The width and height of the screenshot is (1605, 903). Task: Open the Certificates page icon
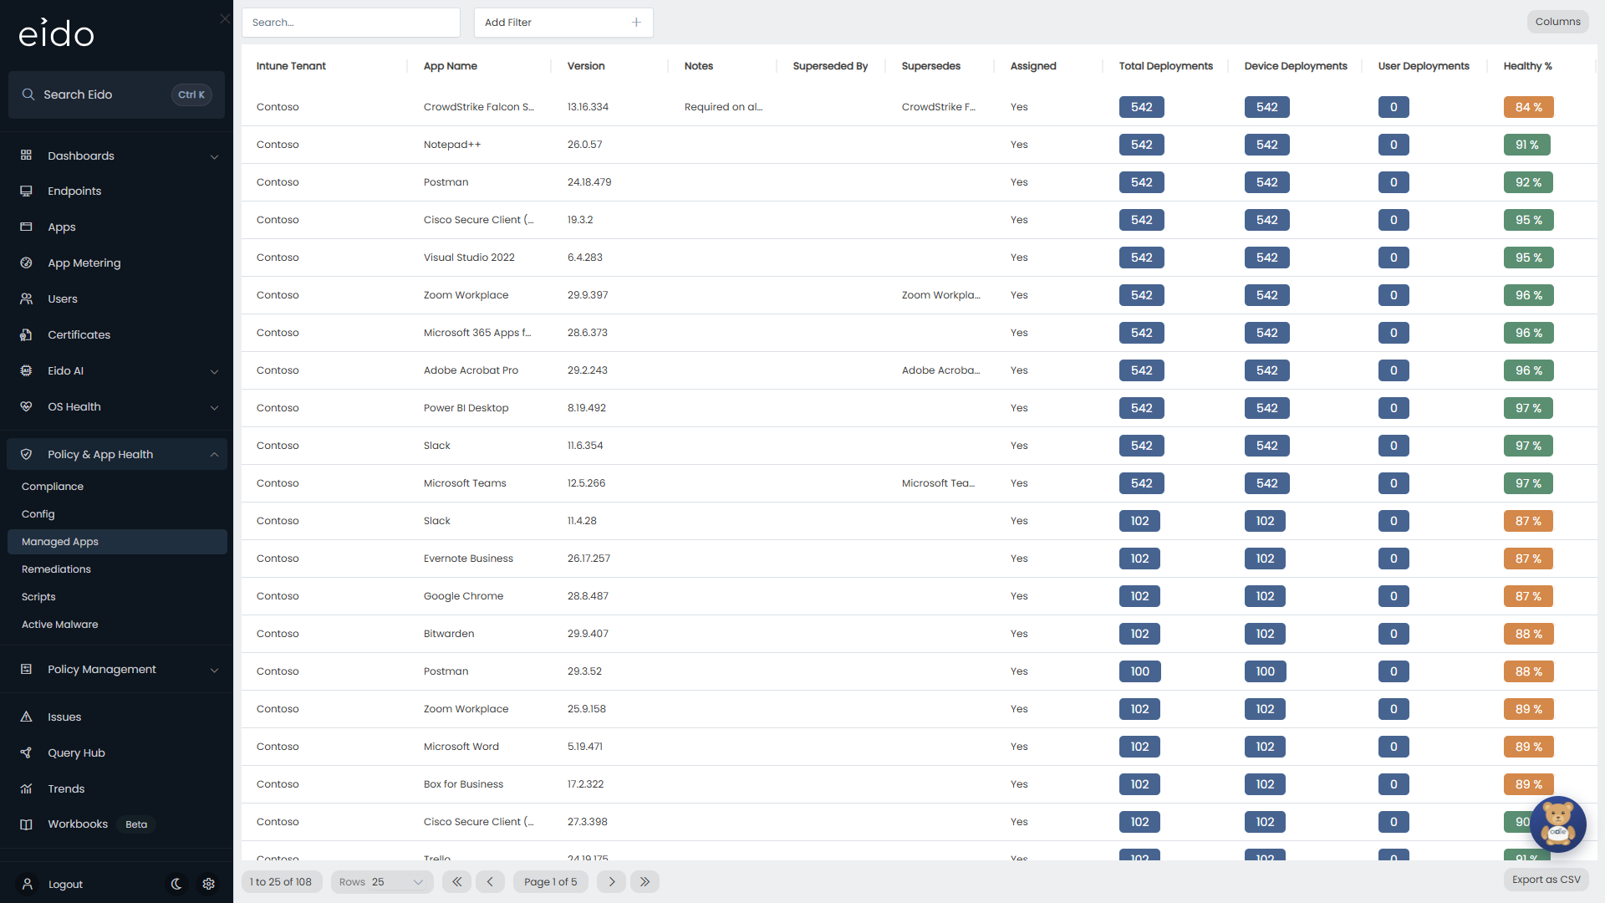click(x=26, y=335)
